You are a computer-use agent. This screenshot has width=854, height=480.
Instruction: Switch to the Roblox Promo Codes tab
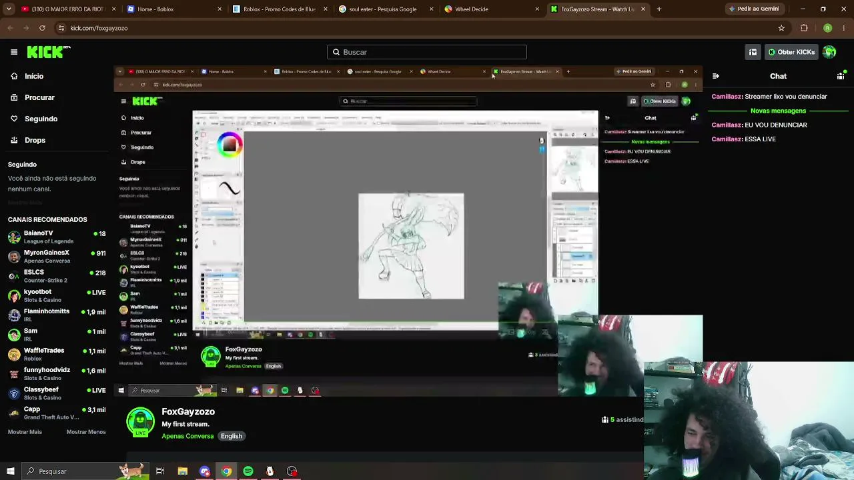click(x=280, y=9)
